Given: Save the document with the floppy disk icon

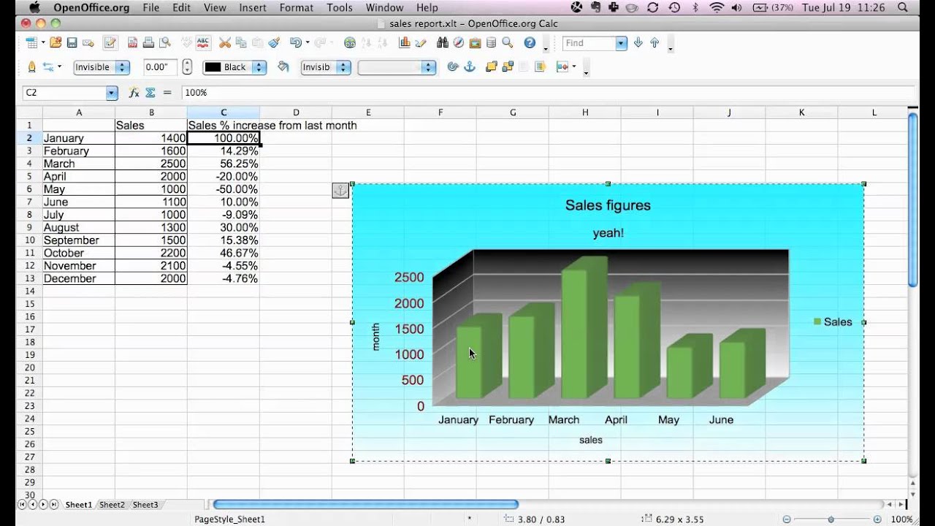Looking at the screenshot, I should [x=72, y=43].
